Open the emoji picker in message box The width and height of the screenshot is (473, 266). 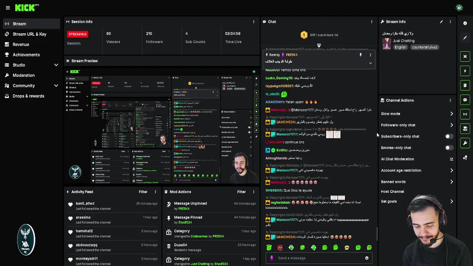367,258
